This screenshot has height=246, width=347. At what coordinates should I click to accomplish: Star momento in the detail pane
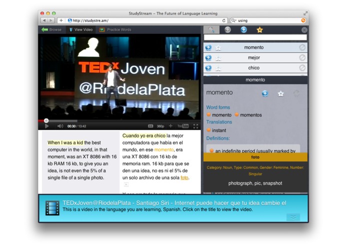click(x=281, y=94)
